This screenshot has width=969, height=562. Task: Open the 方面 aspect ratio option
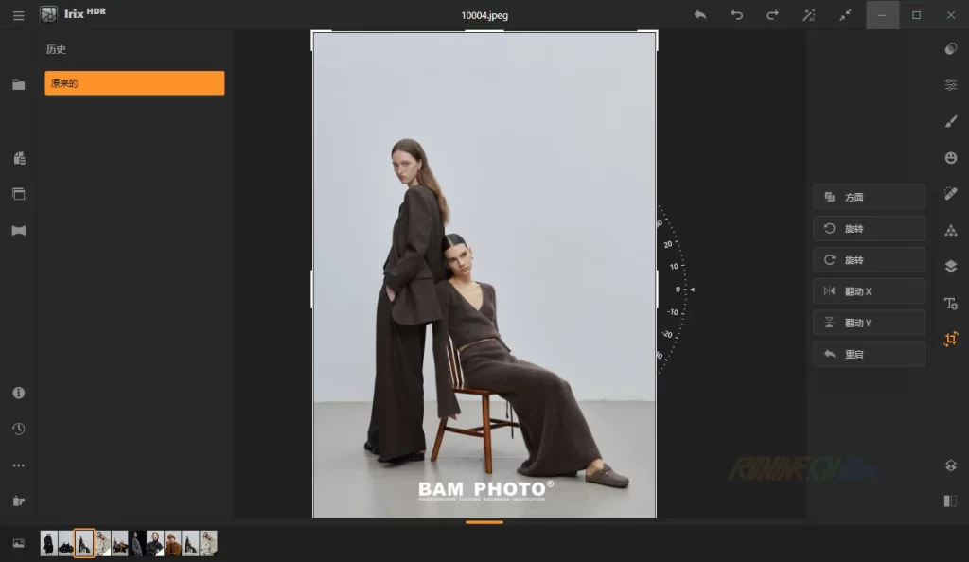point(868,197)
